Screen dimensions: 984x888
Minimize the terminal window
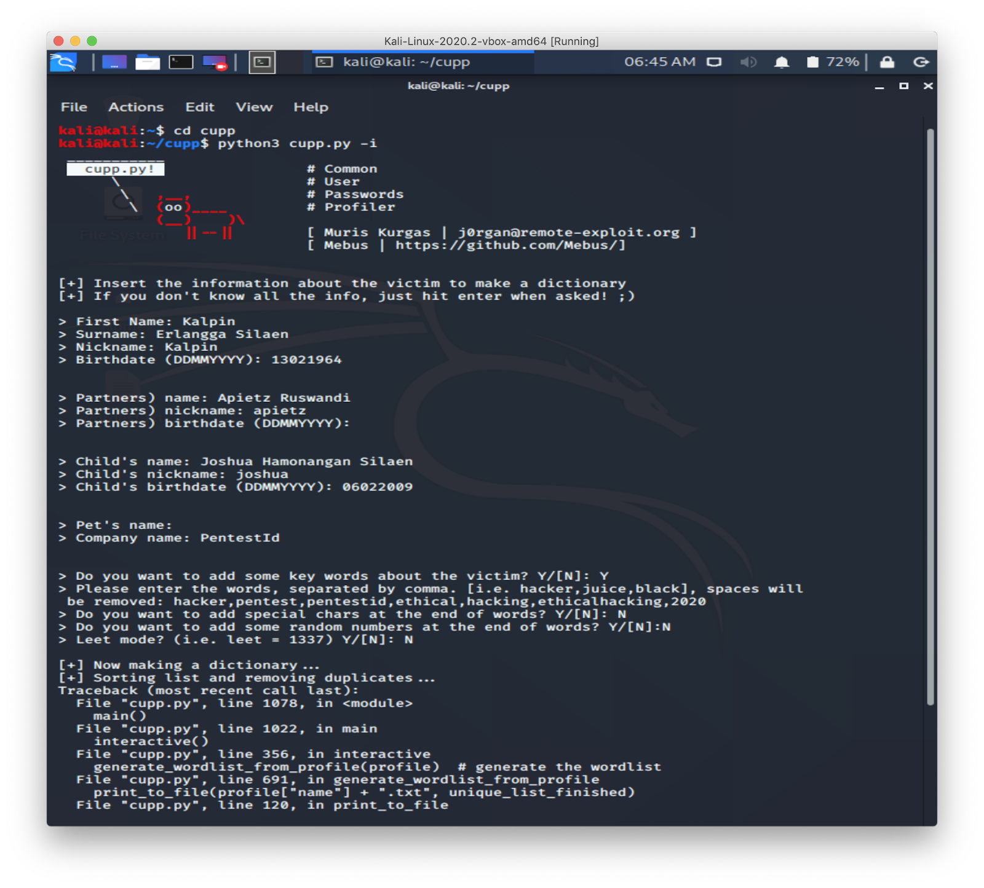[x=879, y=87]
